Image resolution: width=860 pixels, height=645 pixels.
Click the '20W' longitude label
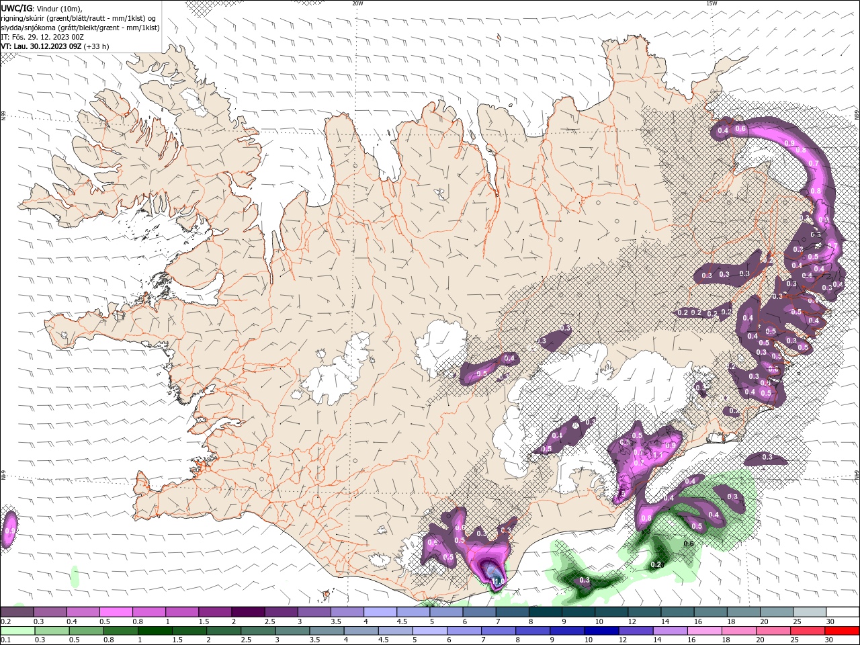click(357, 3)
